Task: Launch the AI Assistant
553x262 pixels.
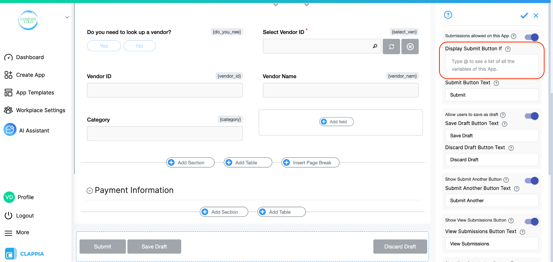Action: 26,130
